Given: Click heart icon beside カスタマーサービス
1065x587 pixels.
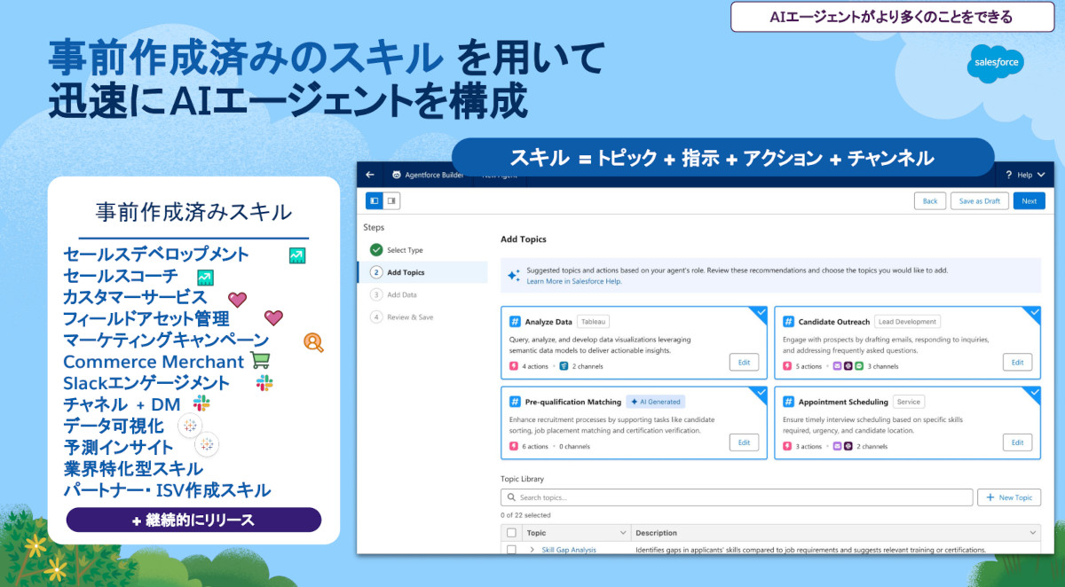Looking at the screenshot, I should point(237,300).
